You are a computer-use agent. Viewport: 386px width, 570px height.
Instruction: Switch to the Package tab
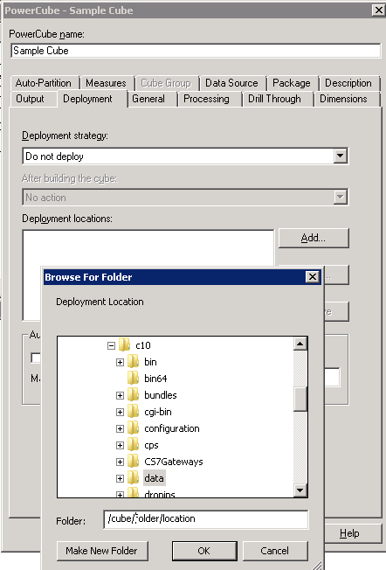(x=292, y=83)
